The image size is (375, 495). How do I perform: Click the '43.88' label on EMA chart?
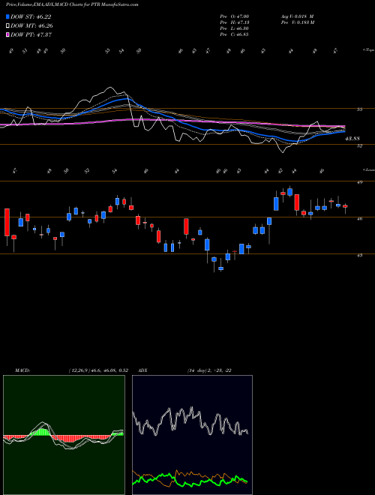[x=352, y=139]
